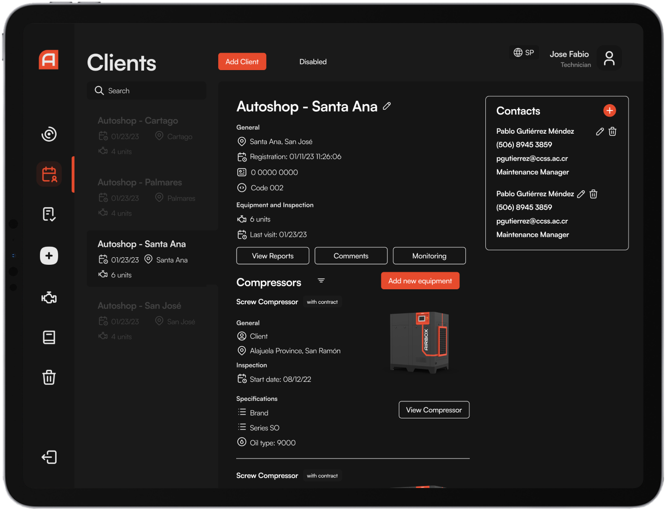Click the Contacts panel heading

(x=518, y=111)
